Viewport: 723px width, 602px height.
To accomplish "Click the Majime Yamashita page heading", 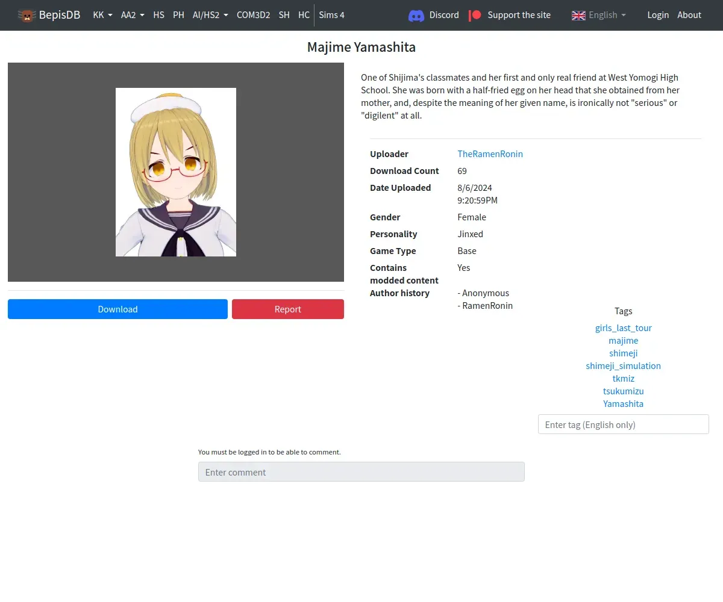I will tap(361, 47).
